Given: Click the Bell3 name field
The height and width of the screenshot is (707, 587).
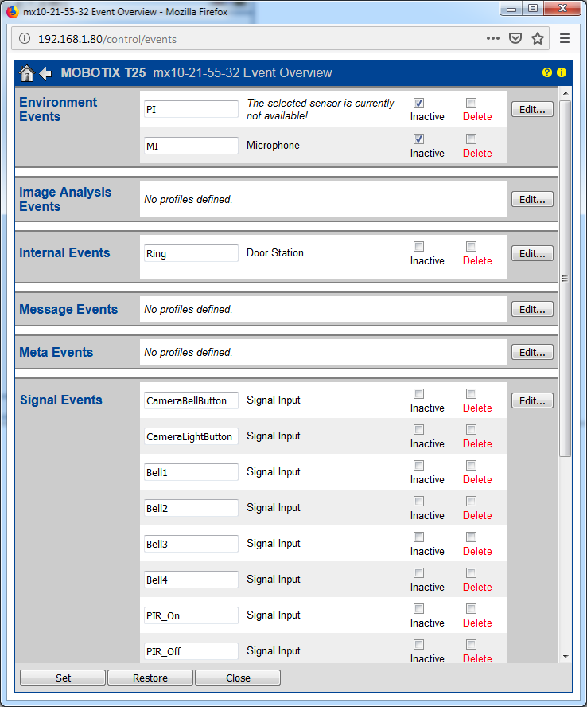Looking at the screenshot, I should pyautogui.click(x=191, y=544).
